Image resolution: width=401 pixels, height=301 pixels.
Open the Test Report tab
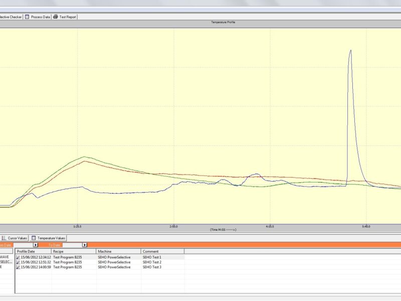(68, 17)
